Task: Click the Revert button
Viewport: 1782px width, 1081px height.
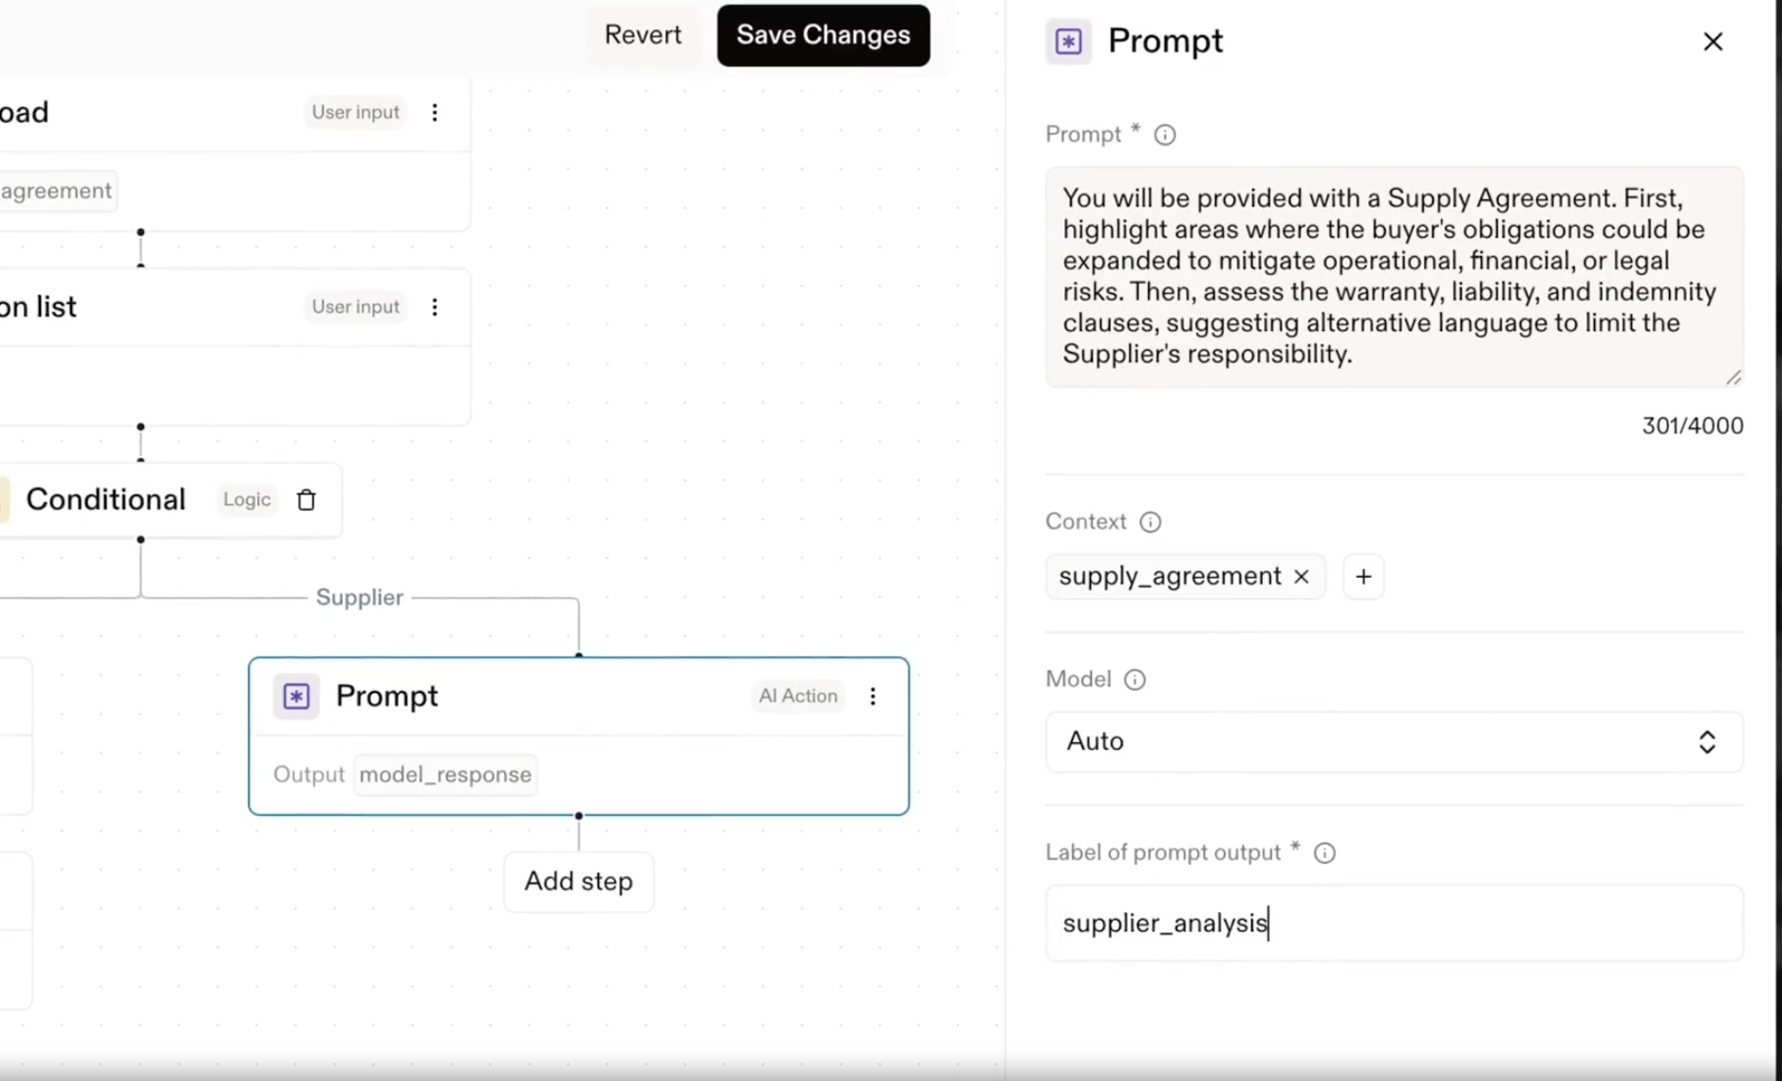Action: coord(643,36)
